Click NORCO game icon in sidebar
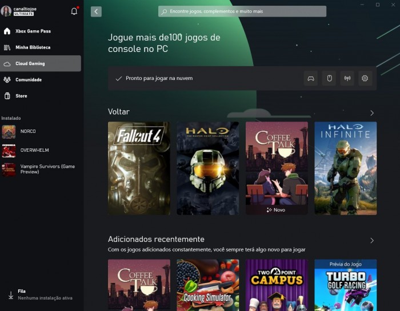This screenshot has width=400, height=311. (9, 132)
